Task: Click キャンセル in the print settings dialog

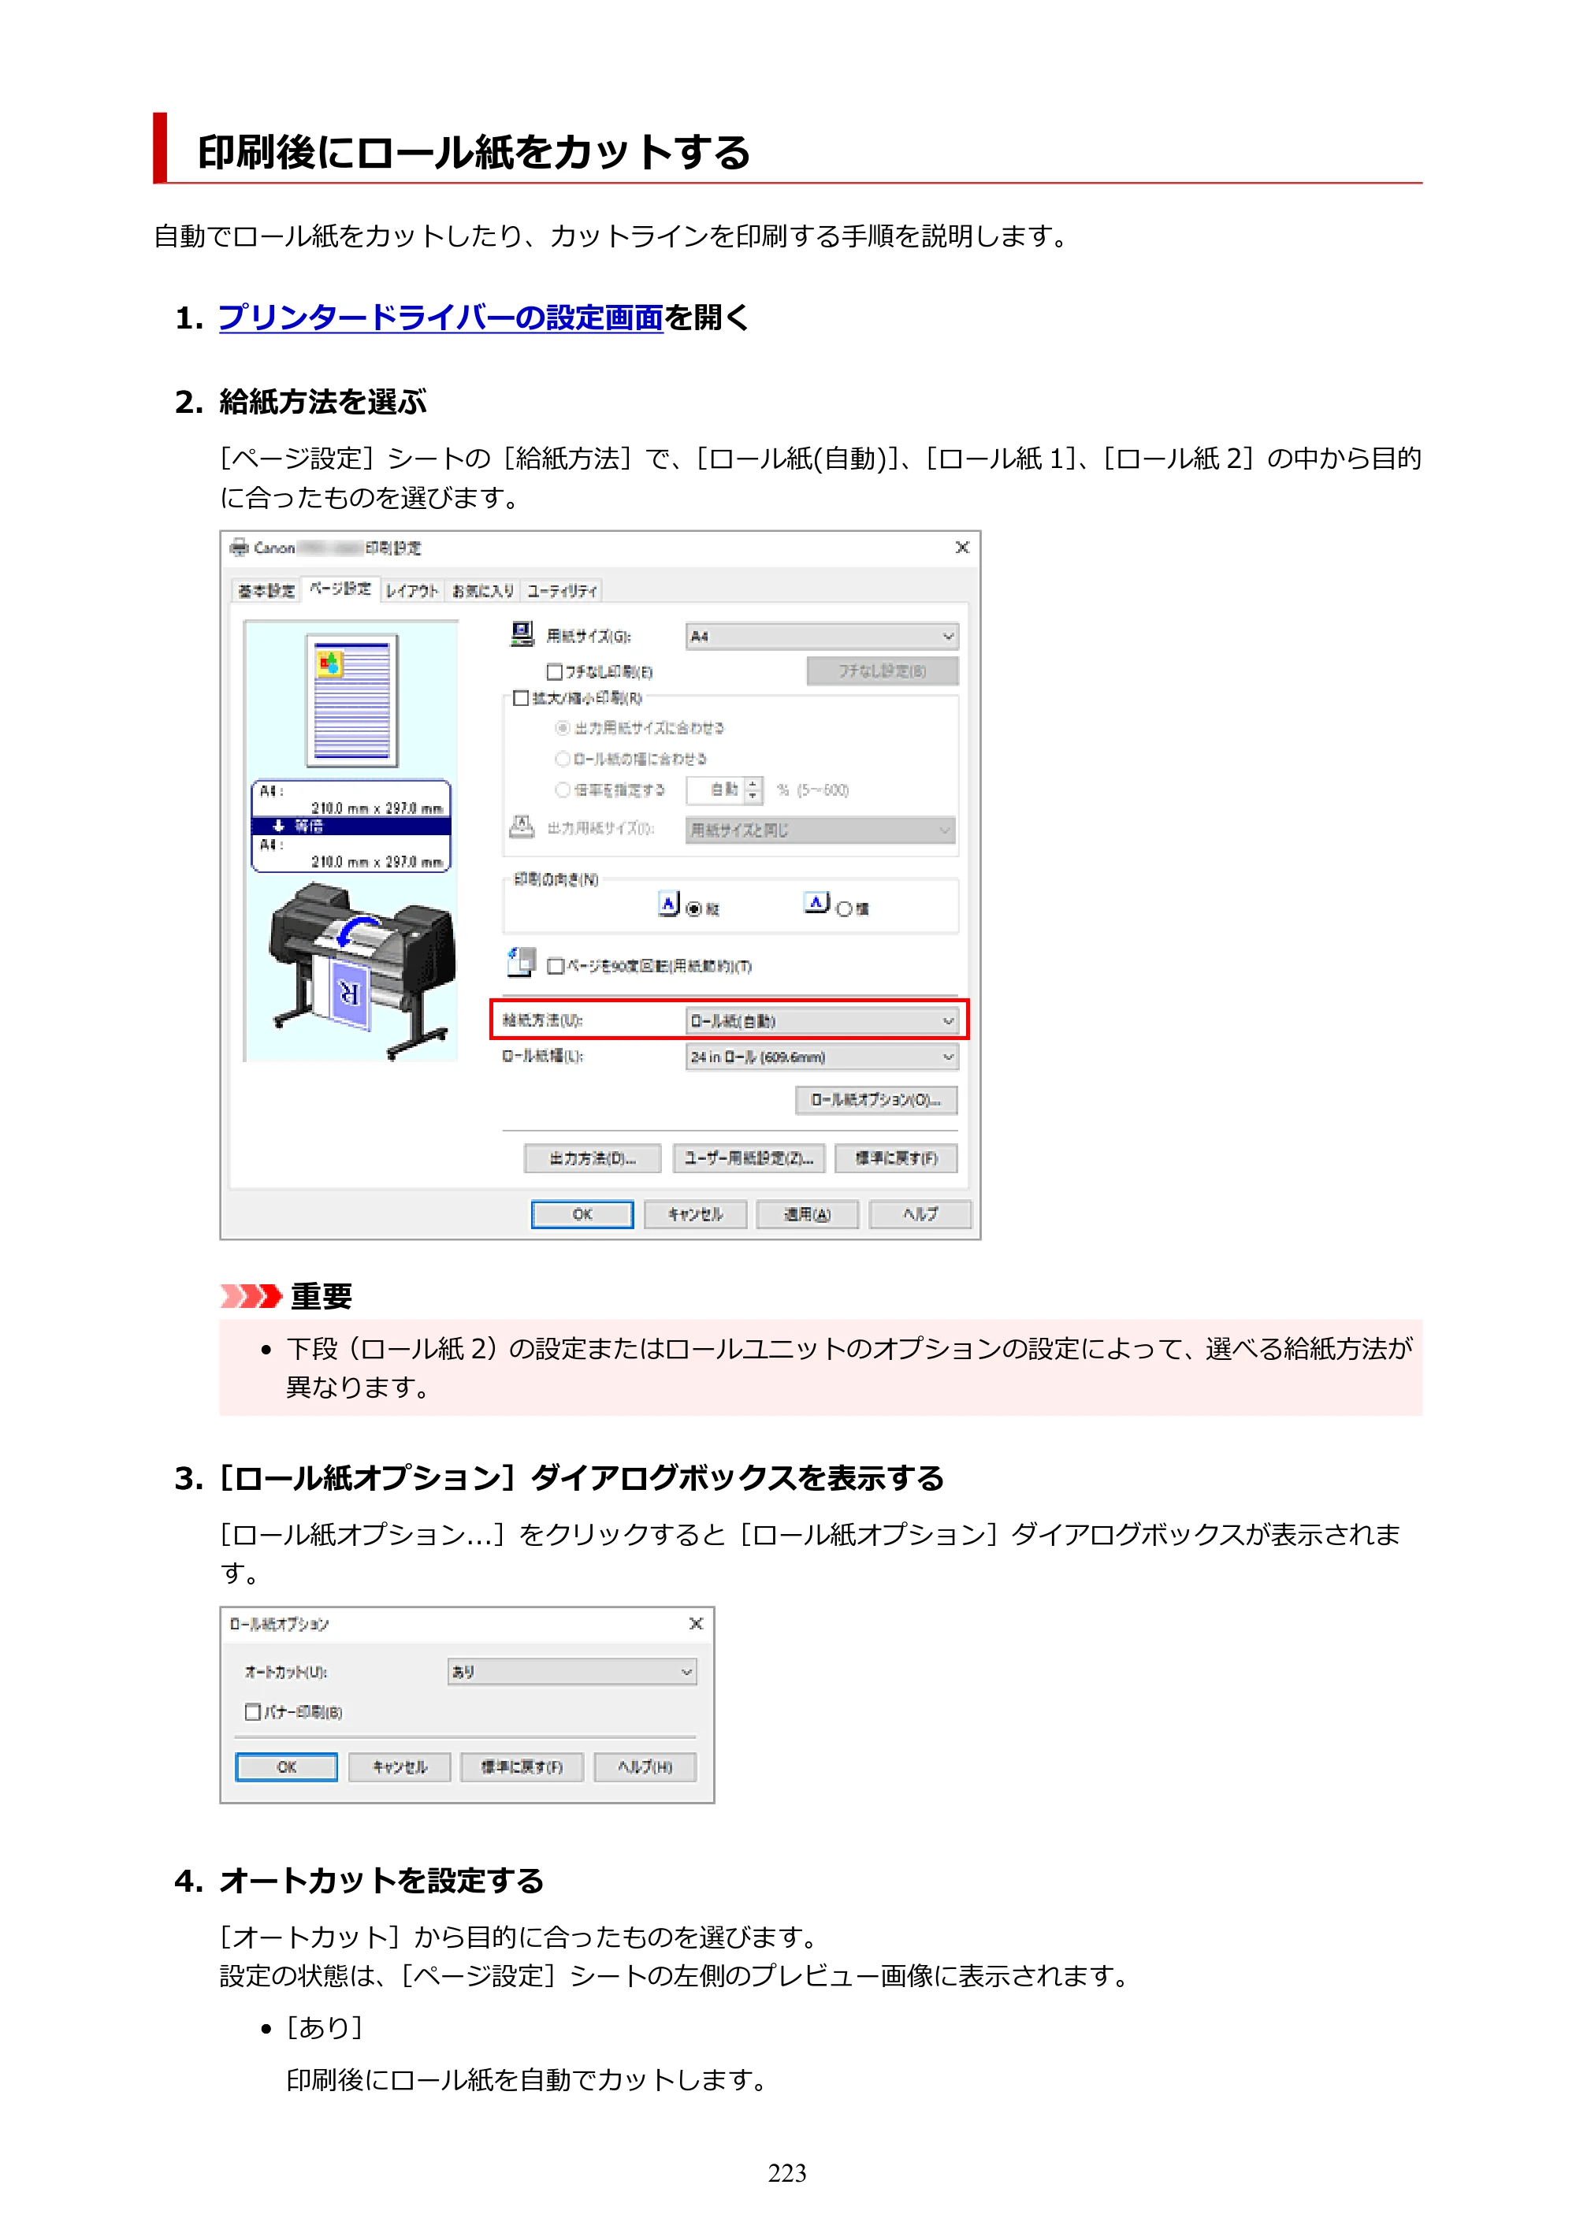Action: [695, 1214]
